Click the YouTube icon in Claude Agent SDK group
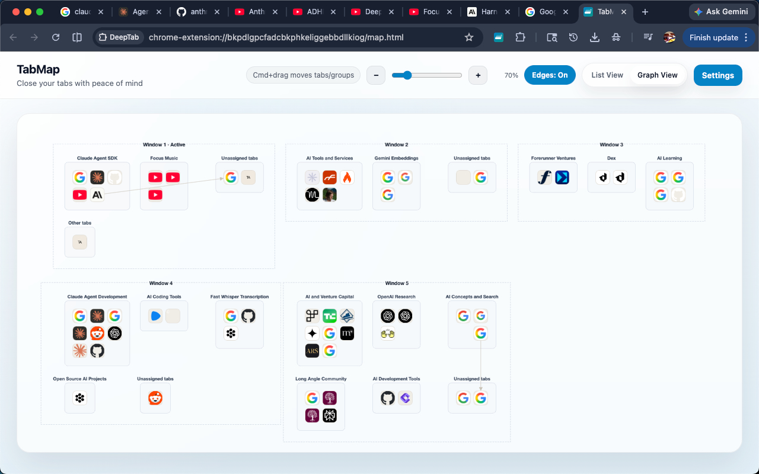 tap(79, 194)
